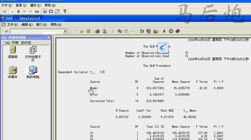Open 我的电脑 in SAS explorer
This screenshot has height=140, width=251.
pos(33,72)
